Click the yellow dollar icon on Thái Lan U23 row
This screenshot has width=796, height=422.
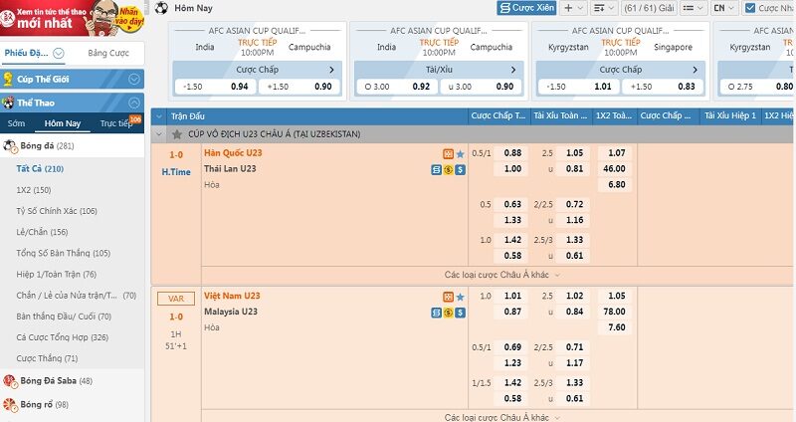click(x=448, y=170)
